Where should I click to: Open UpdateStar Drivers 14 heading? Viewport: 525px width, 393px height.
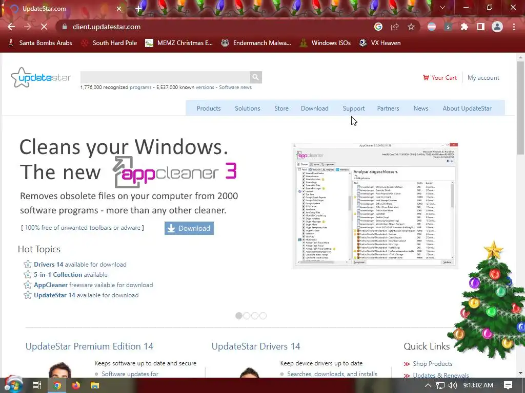coord(256,346)
